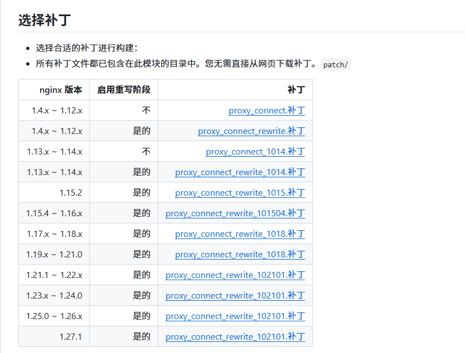Click the 补丁 column header
465x353 pixels.
[296, 90]
